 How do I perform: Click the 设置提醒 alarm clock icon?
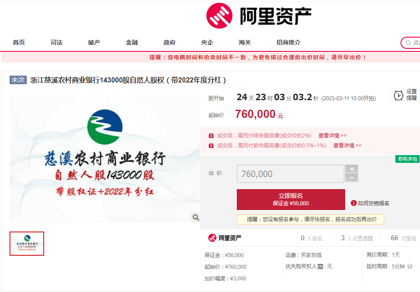398,95
